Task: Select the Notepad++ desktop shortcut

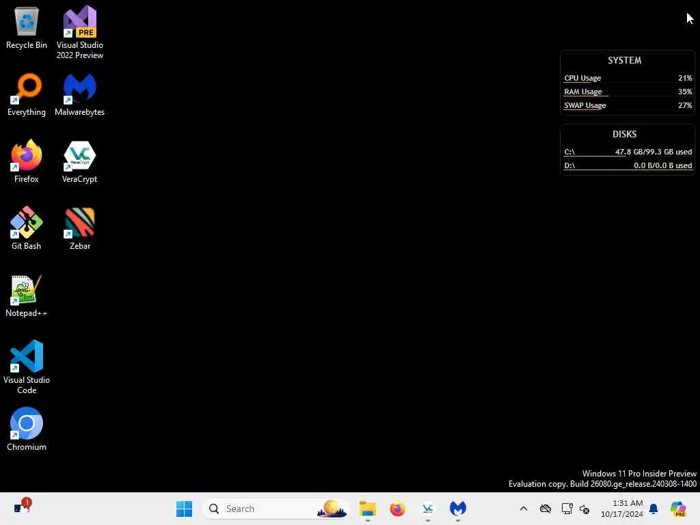Action: pos(27,295)
